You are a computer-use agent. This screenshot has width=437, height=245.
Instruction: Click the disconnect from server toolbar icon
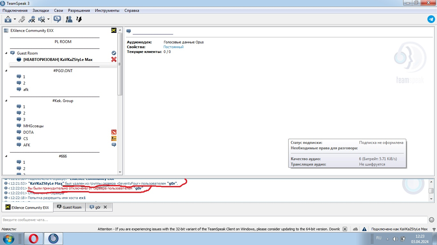tap(8, 19)
